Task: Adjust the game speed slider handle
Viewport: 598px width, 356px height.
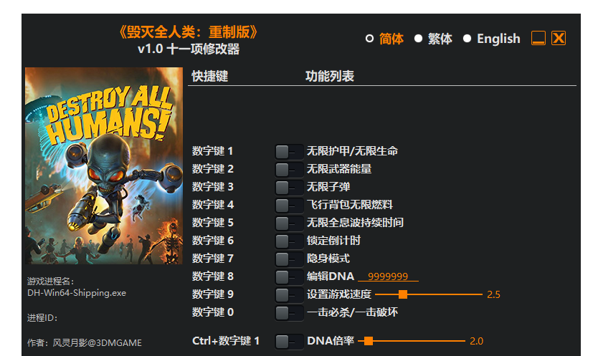Action: pyautogui.click(x=403, y=294)
